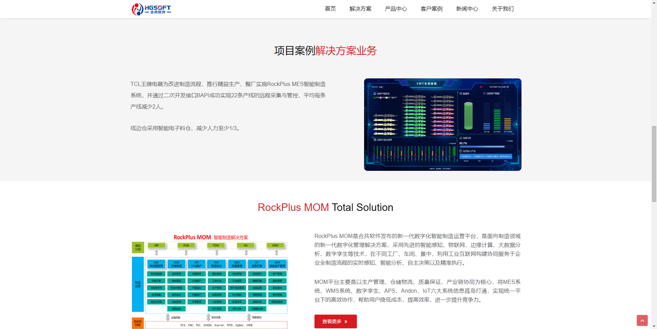The width and height of the screenshot is (657, 329).
Task: Click the 线边仓采用智能电子料仓 sentence
Action: pyautogui.click(x=186, y=128)
